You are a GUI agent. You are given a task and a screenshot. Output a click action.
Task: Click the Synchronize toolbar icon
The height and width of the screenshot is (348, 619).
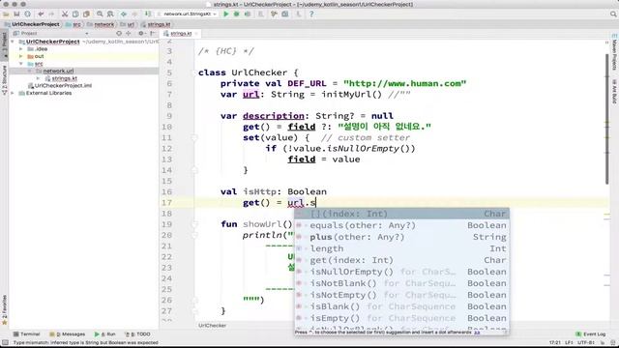point(28,14)
